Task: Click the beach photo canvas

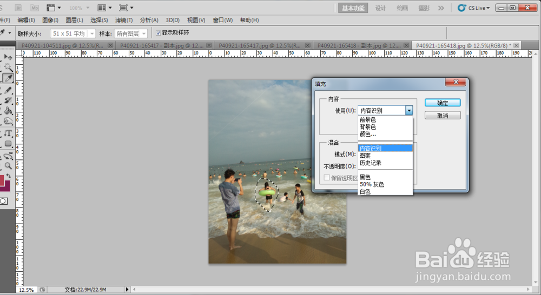Action: pyautogui.click(x=277, y=172)
